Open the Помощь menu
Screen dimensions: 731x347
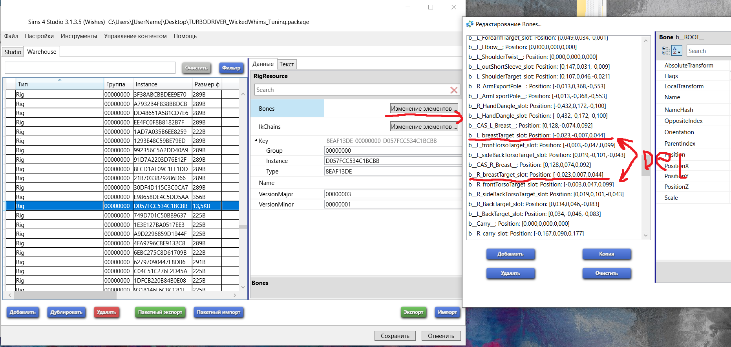pos(185,36)
